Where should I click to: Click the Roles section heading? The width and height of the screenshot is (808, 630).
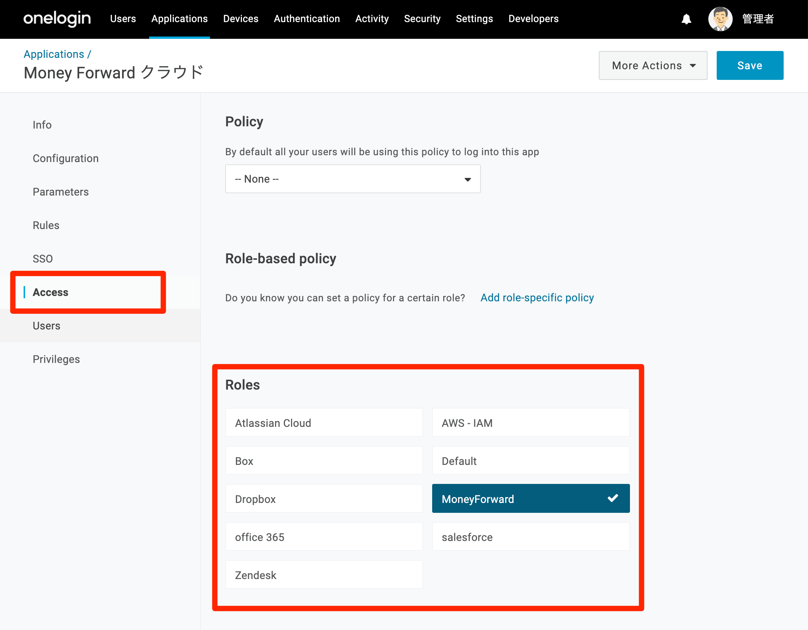tap(242, 385)
